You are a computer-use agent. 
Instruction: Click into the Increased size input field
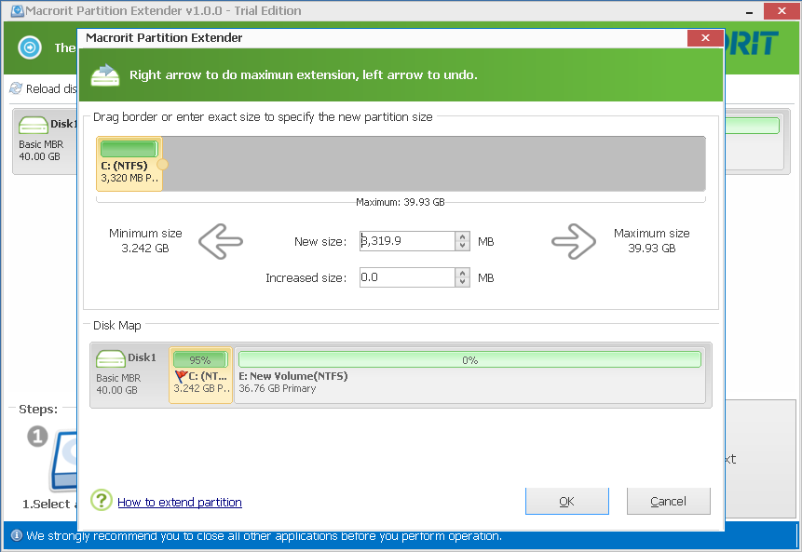pos(407,277)
